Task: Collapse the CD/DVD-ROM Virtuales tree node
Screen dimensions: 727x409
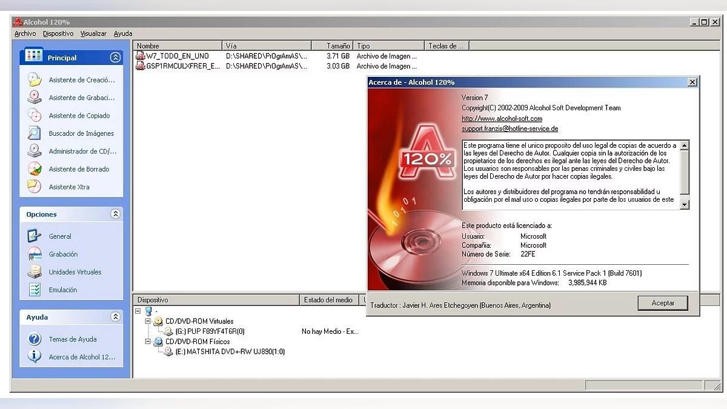Action: 148,321
